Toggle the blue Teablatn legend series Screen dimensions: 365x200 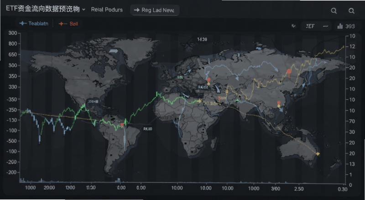click(x=34, y=24)
